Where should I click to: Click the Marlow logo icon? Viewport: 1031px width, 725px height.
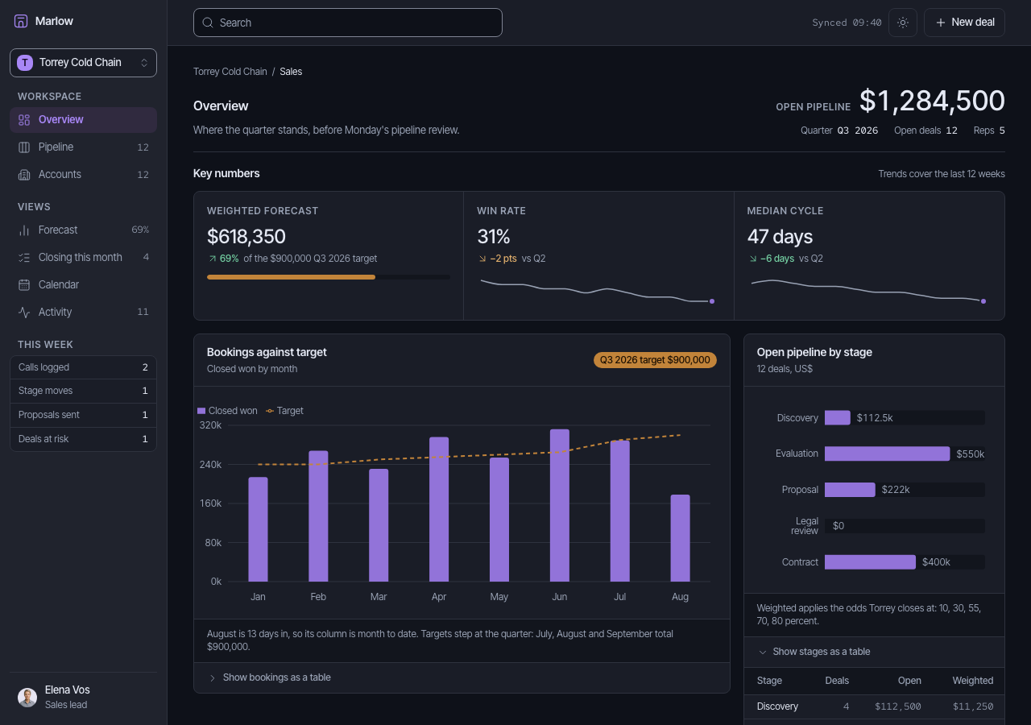tap(21, 21)
